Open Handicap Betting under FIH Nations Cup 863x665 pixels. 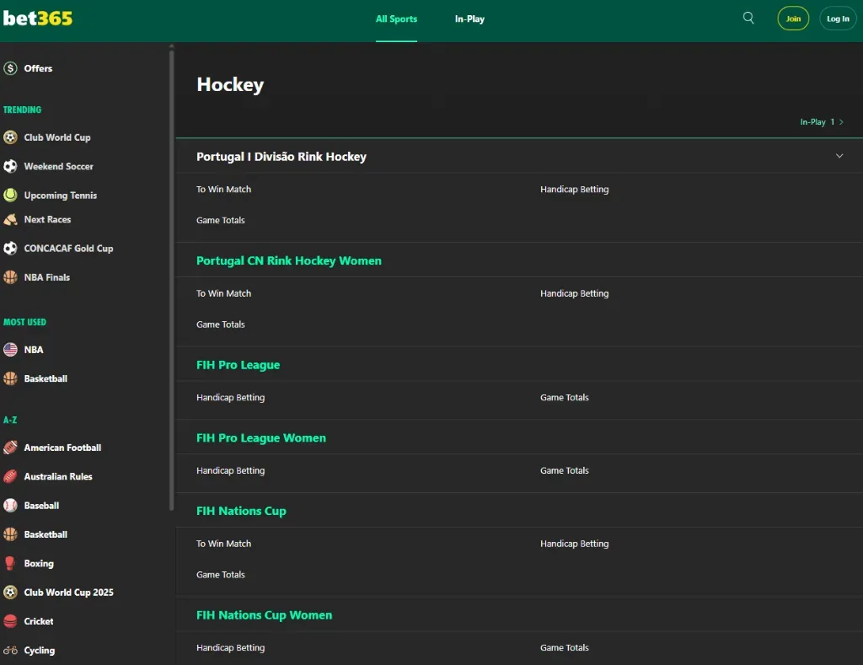pyautogui.click(x=574, y=544)
